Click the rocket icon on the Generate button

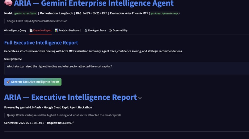tap(8, 82)
